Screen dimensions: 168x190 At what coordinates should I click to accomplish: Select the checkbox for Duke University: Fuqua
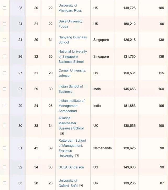point(4,24)
